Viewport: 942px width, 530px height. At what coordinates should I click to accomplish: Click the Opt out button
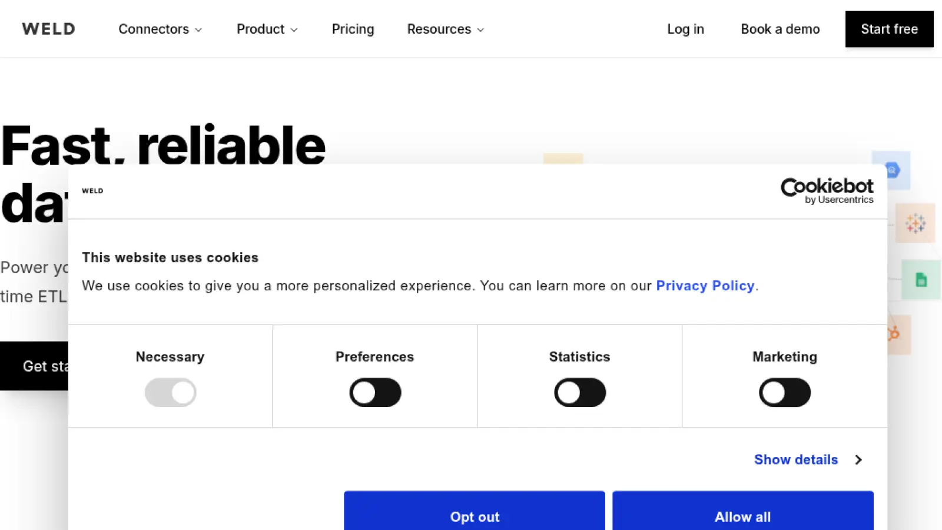pyautogui.click(x=475, y=516)
